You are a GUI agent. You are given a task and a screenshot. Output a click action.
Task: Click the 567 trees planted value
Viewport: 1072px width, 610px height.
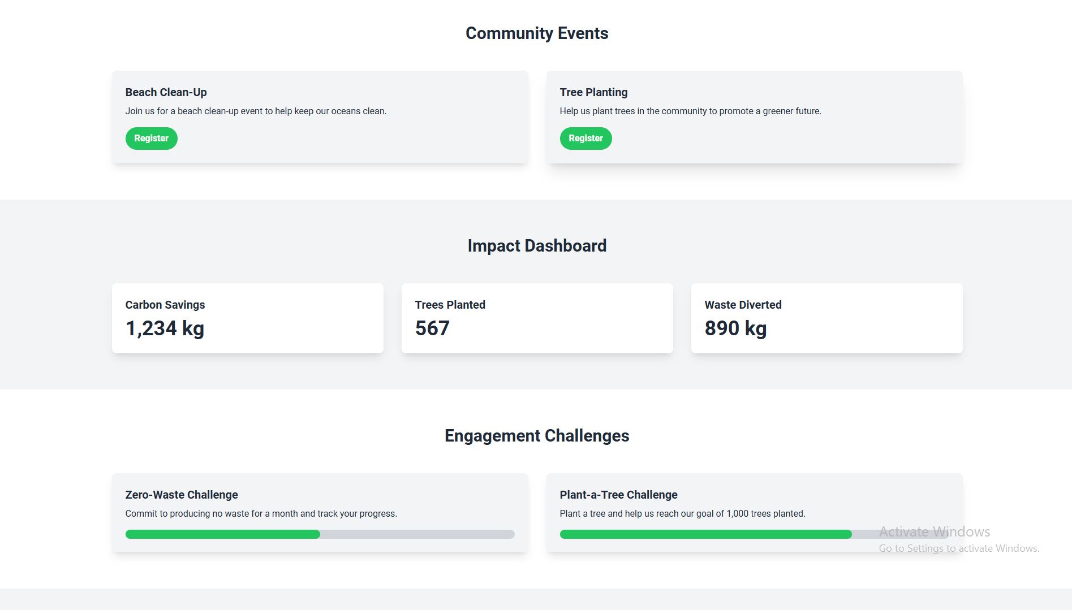coord(432,328)
